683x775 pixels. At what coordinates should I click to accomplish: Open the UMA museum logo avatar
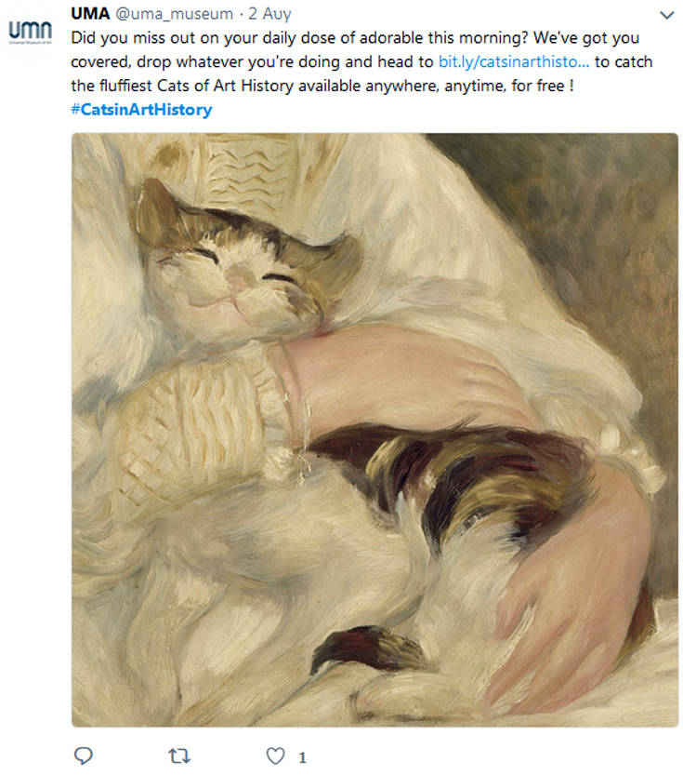pos(30,32)
